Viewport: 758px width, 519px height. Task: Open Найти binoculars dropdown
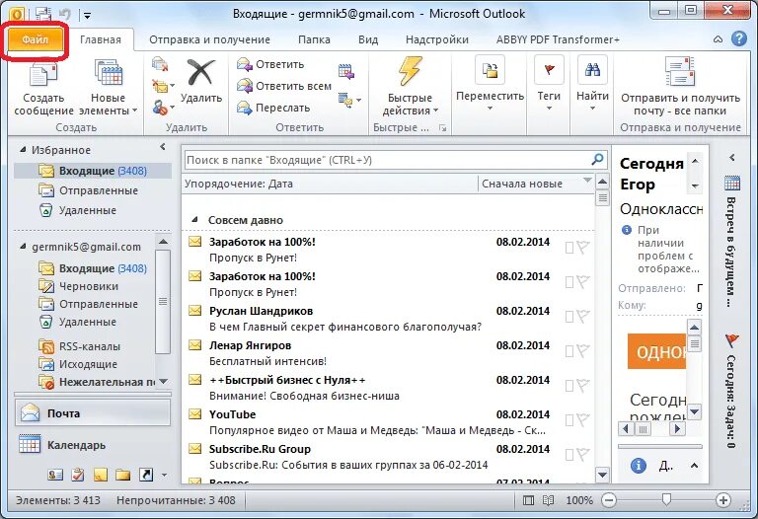[x=592, y=83]
